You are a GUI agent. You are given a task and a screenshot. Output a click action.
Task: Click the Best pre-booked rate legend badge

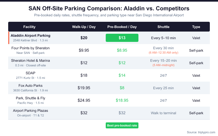pos(122,125)
